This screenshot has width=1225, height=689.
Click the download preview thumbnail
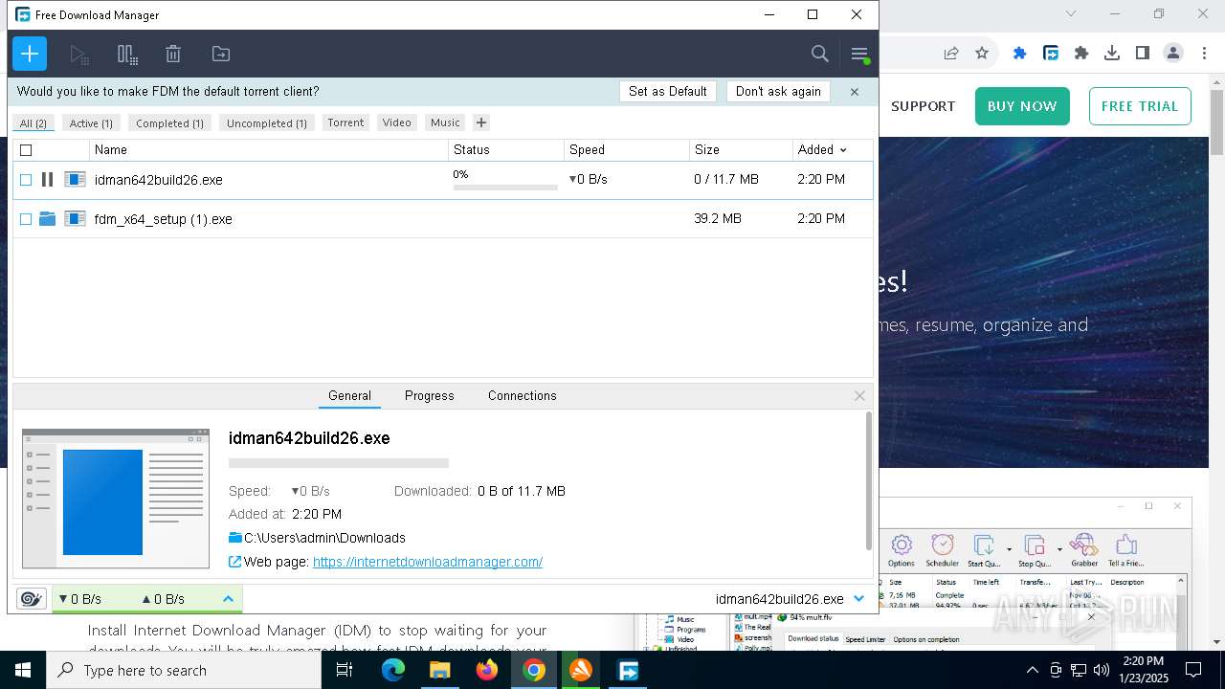point(116,499)
